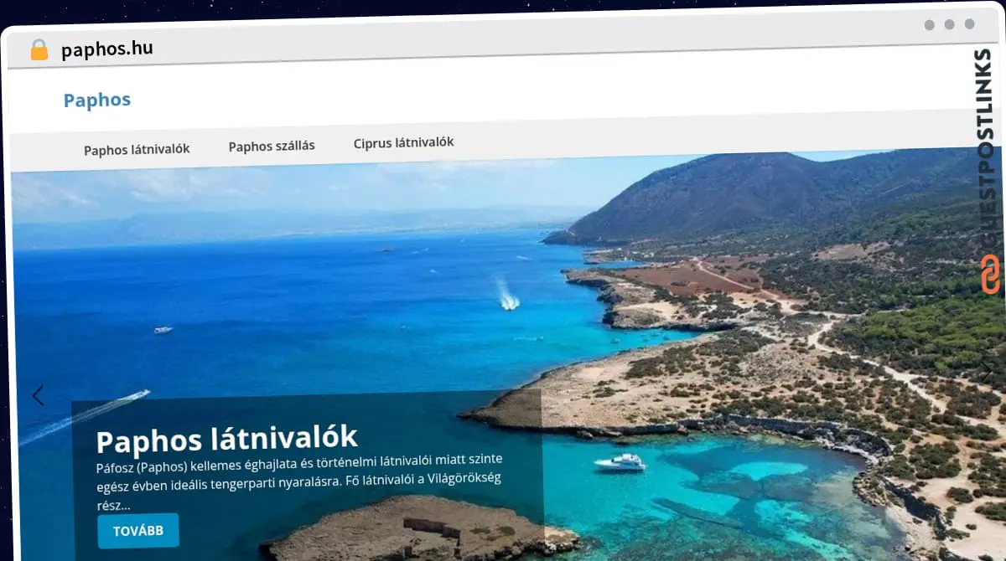
Task: Click the paphos.hu address bar URL
Action: click(106, 49)
